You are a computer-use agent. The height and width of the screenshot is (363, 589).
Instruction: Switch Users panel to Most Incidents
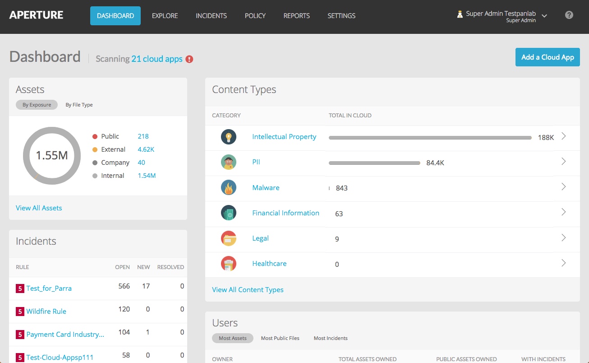coord(330,338)
